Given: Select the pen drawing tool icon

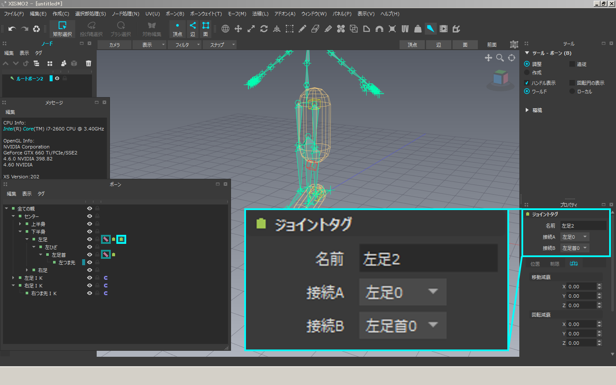Looking at the screenshot, I should click(x=302, y=29).
